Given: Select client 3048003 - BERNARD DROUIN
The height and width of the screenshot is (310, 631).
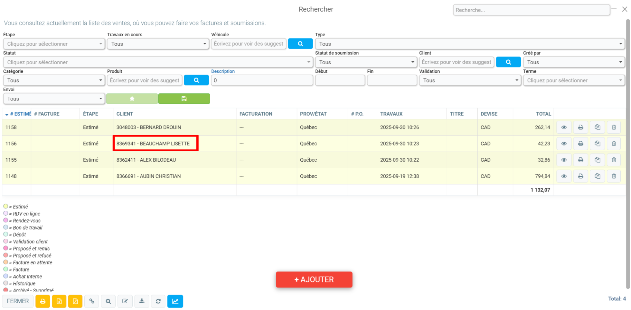Looking at the screenshot, I should tap(148, 127).
